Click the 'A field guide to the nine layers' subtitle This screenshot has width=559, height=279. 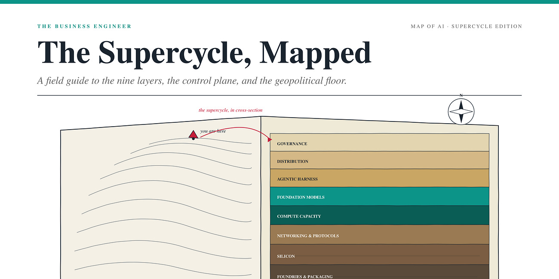tap(192, 81)
